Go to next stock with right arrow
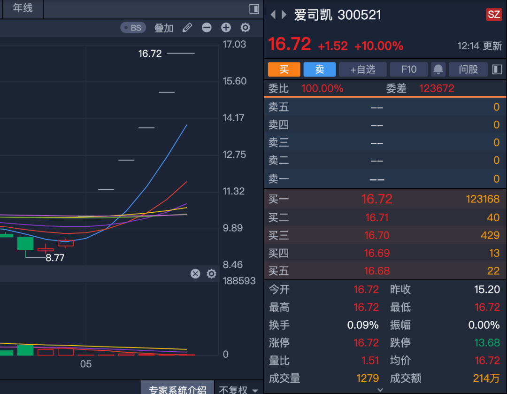The image size is (507, 394). pyautogui.click(x=284, y=15)
